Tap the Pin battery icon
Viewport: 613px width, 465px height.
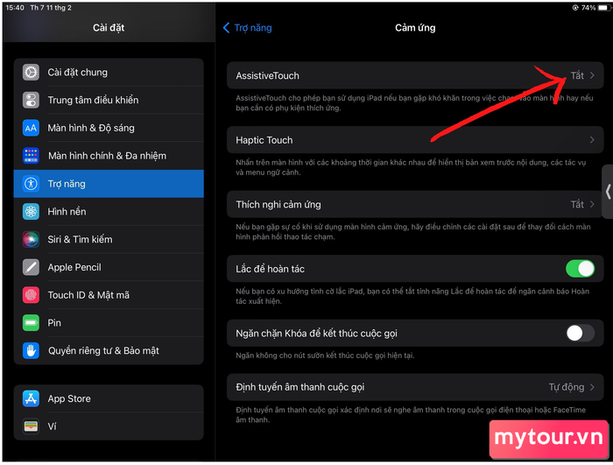click(31, 323)
